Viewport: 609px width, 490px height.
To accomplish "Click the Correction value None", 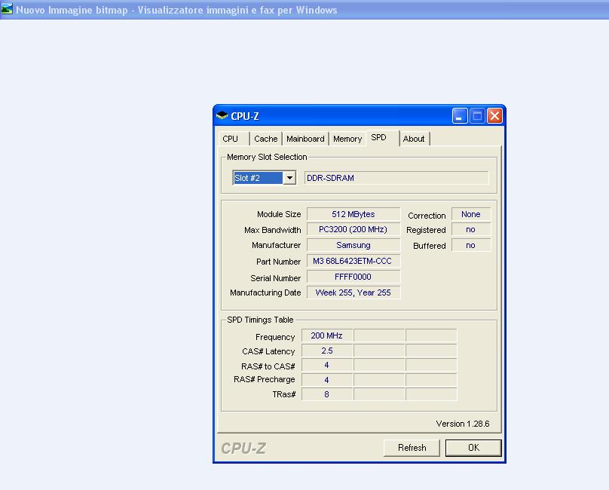I will (471, 214).
